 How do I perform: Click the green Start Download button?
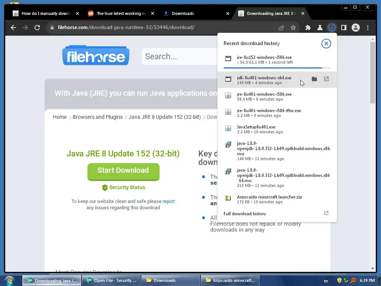pyautogui.click(x=123, y=171)
